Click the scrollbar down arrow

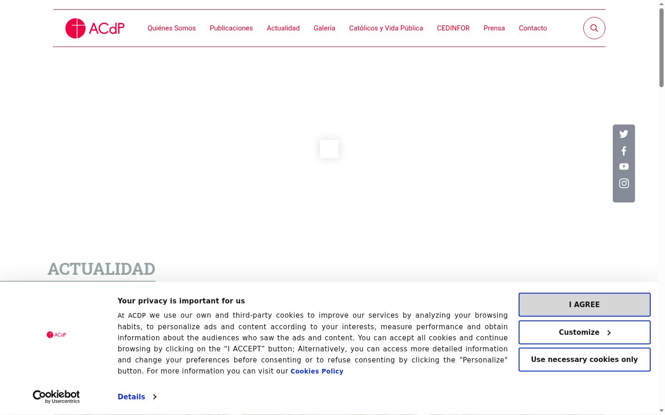661,410
